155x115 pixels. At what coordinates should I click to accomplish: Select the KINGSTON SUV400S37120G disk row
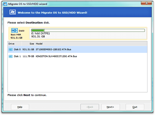77,56
